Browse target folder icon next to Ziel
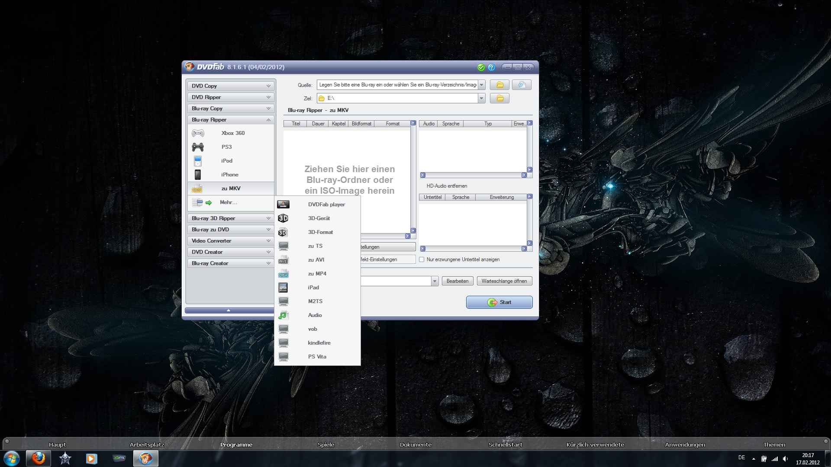 (x=499, y=98)
